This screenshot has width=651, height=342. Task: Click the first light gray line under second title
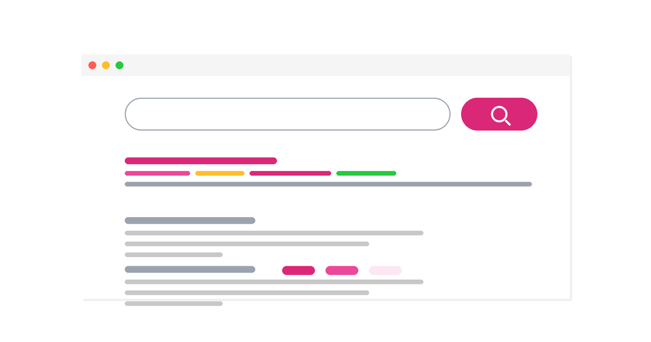(274, 233)
